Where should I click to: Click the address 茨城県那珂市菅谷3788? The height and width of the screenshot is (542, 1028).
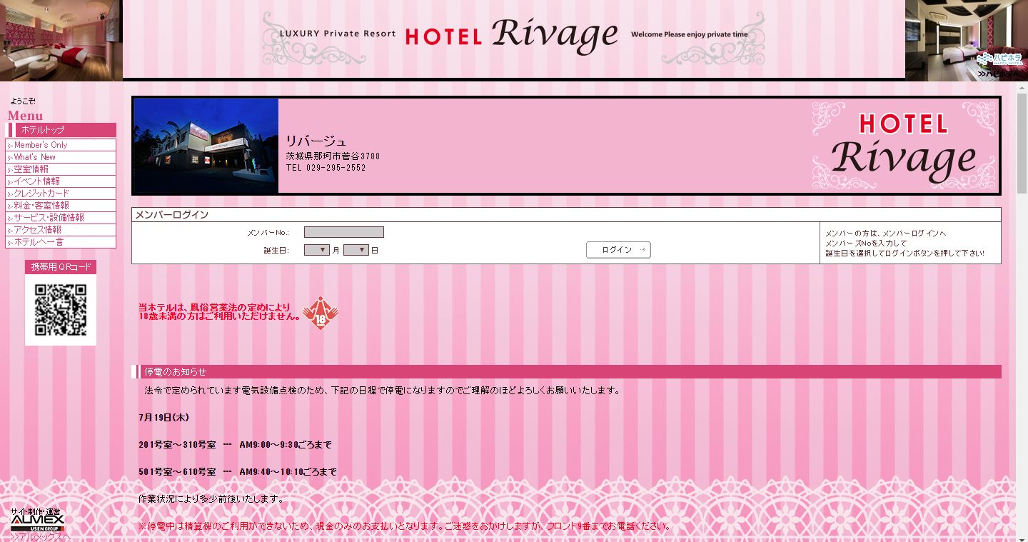pyautogui.click(x=333, y=156)
